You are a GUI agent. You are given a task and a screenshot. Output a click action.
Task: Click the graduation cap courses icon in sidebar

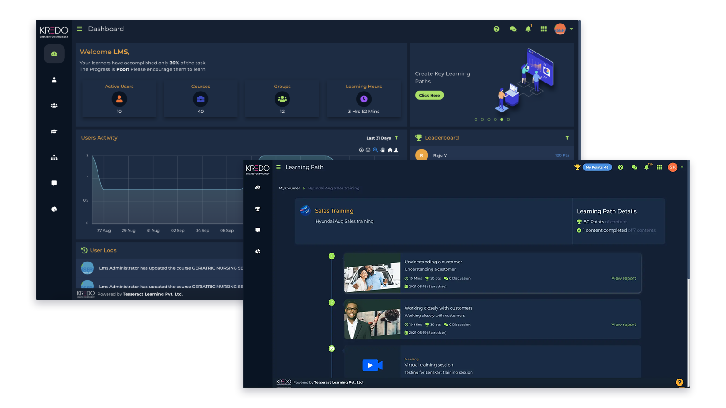pos(54,131)
